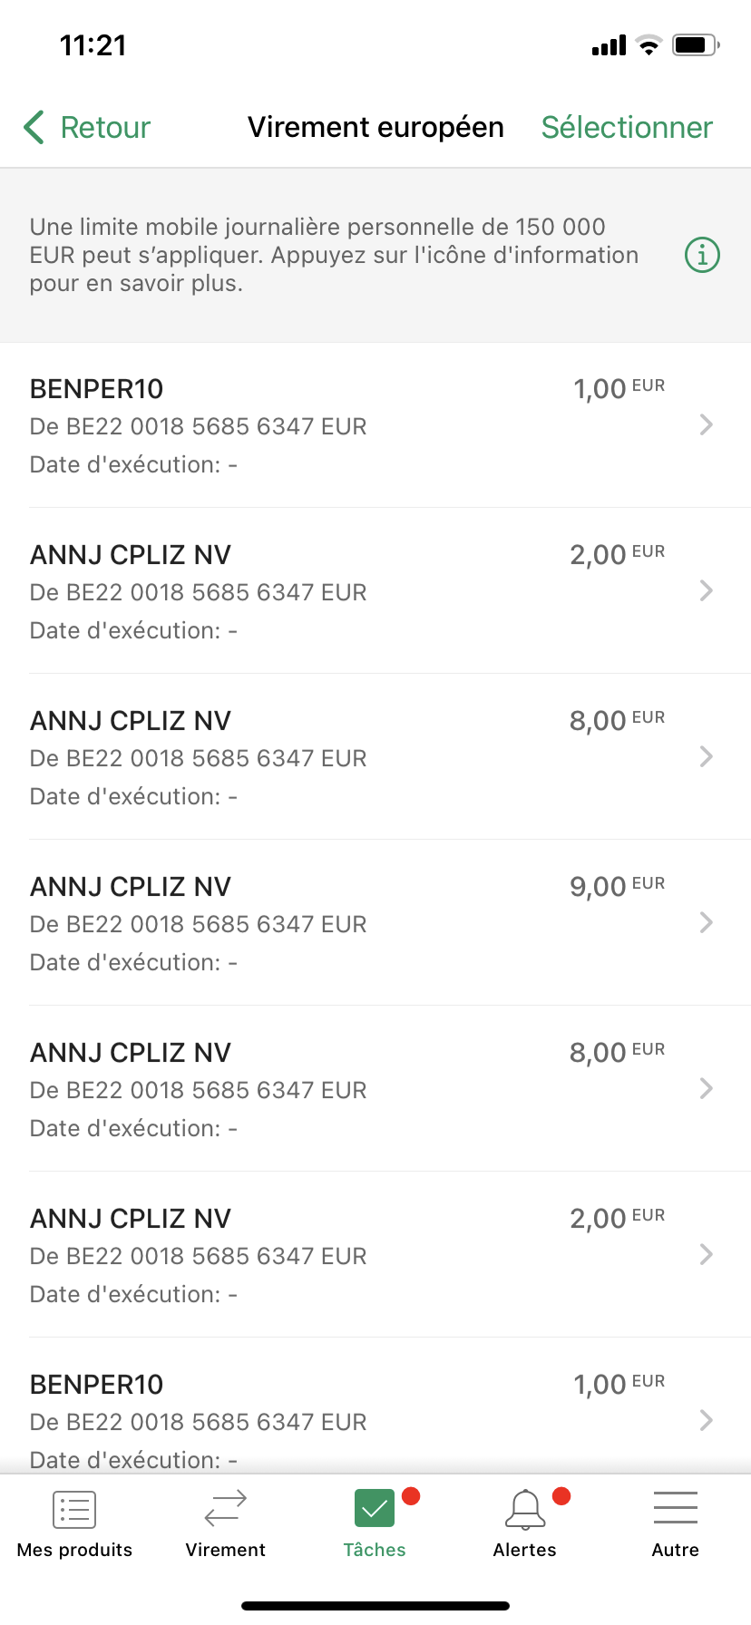Open first ANNJ CPLIZ NV 8,00 EUR transfer
The image size is (751, 1625).
point(375,756)
